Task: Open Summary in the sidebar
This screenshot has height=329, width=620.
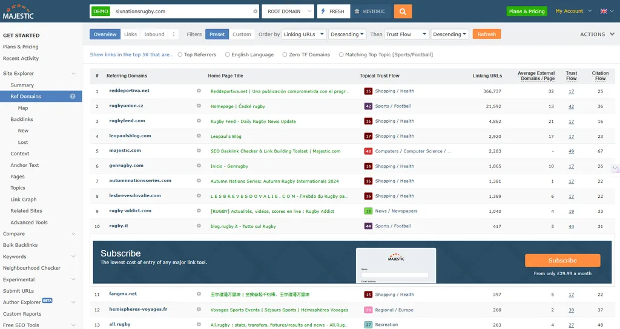Action: click(x=22, y=85)
